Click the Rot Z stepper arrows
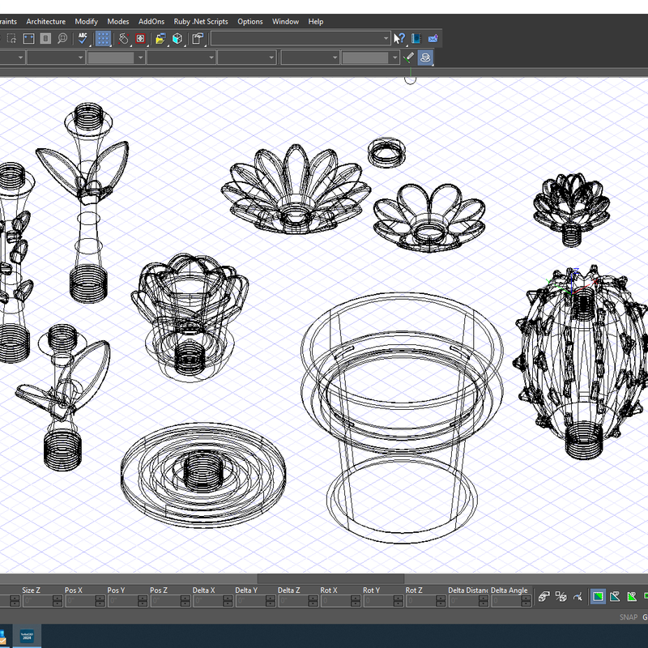Viewport: 648px width, 648px height. tap(441, 600)
